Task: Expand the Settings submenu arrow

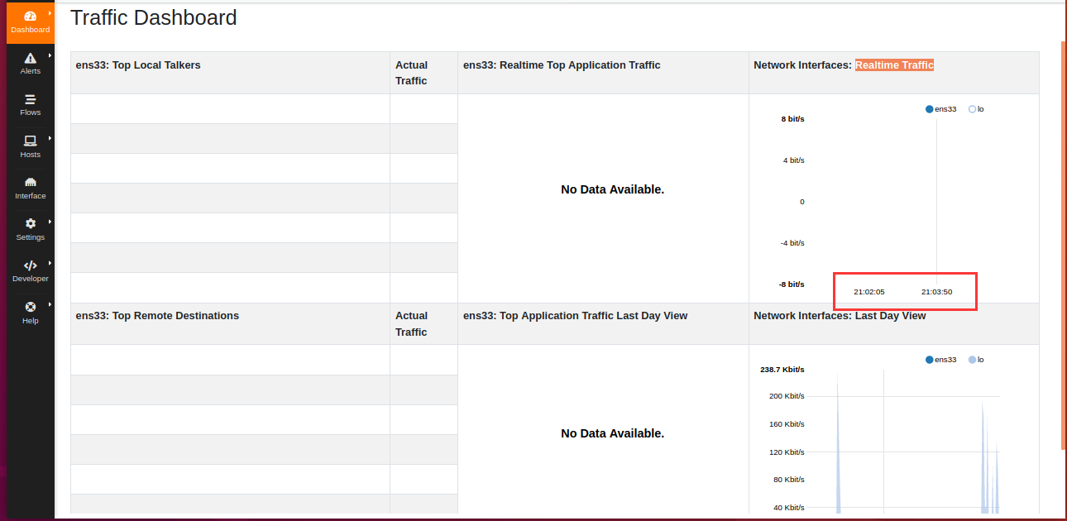Action: pos(50,222)
